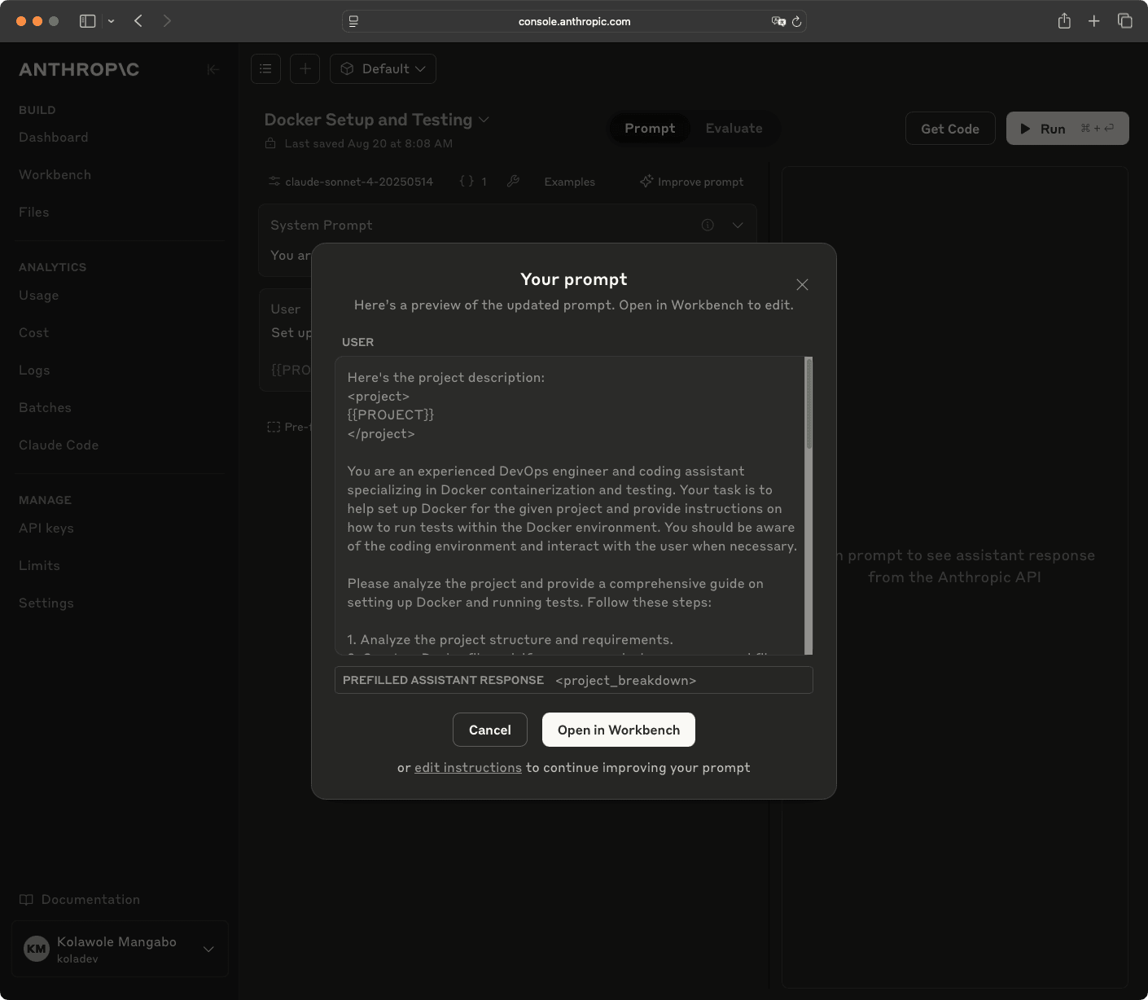Image resolution: width=1148 pixels, height=1000 pixels.
Task: Open the prompt list icon
Action: (265, 68)
